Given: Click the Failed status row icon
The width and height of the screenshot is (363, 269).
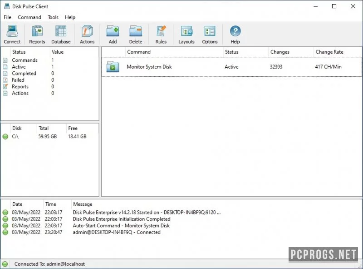Looking at the screenshot, I should click(x=5, y=80).
